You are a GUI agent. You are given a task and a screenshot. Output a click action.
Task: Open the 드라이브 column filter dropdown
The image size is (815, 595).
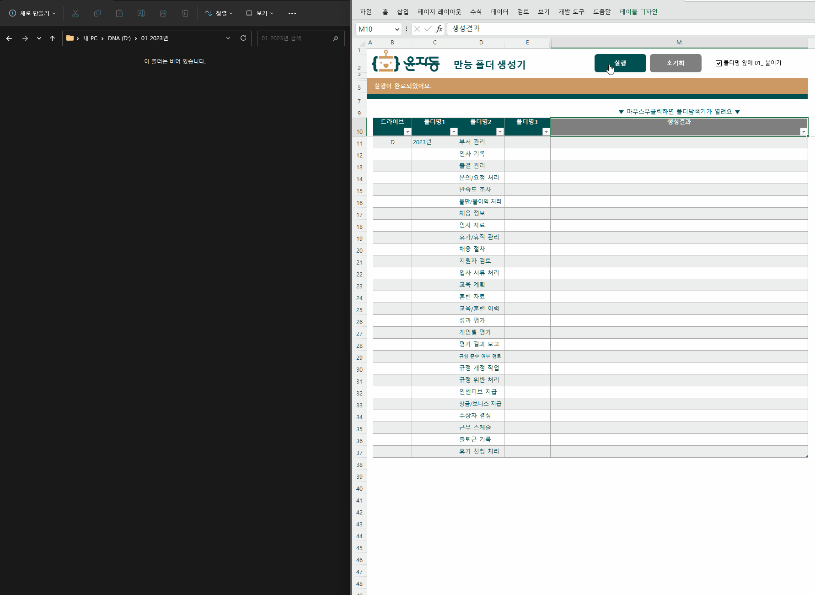click(407, 132)
